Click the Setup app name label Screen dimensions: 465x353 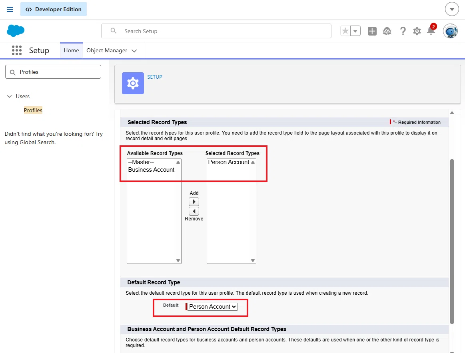pos(39,50)
